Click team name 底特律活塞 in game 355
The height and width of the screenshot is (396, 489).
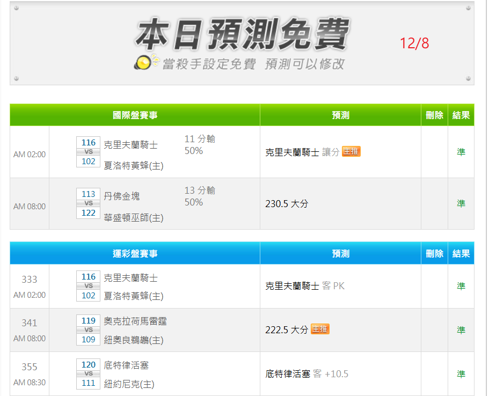pyautogui.click(x=126, y=365)
